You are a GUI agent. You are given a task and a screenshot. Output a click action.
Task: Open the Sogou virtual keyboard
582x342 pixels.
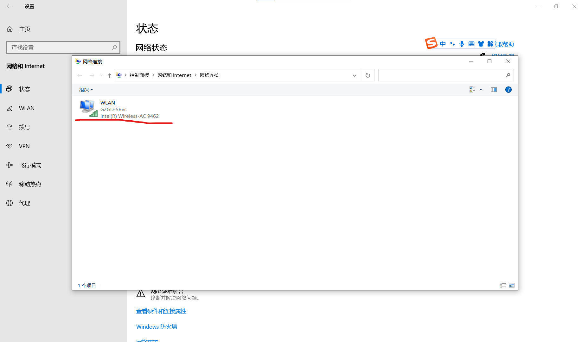point(471,44)
